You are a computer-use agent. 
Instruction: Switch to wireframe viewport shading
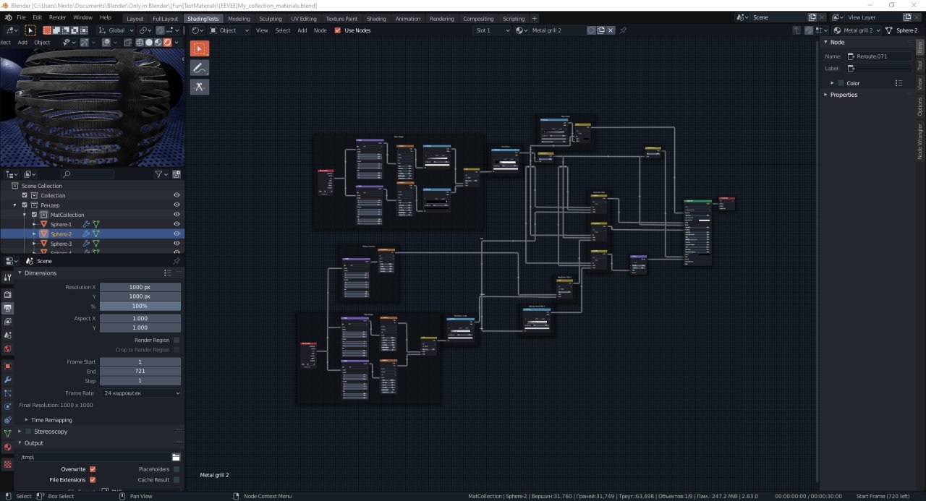click(140, 42)
